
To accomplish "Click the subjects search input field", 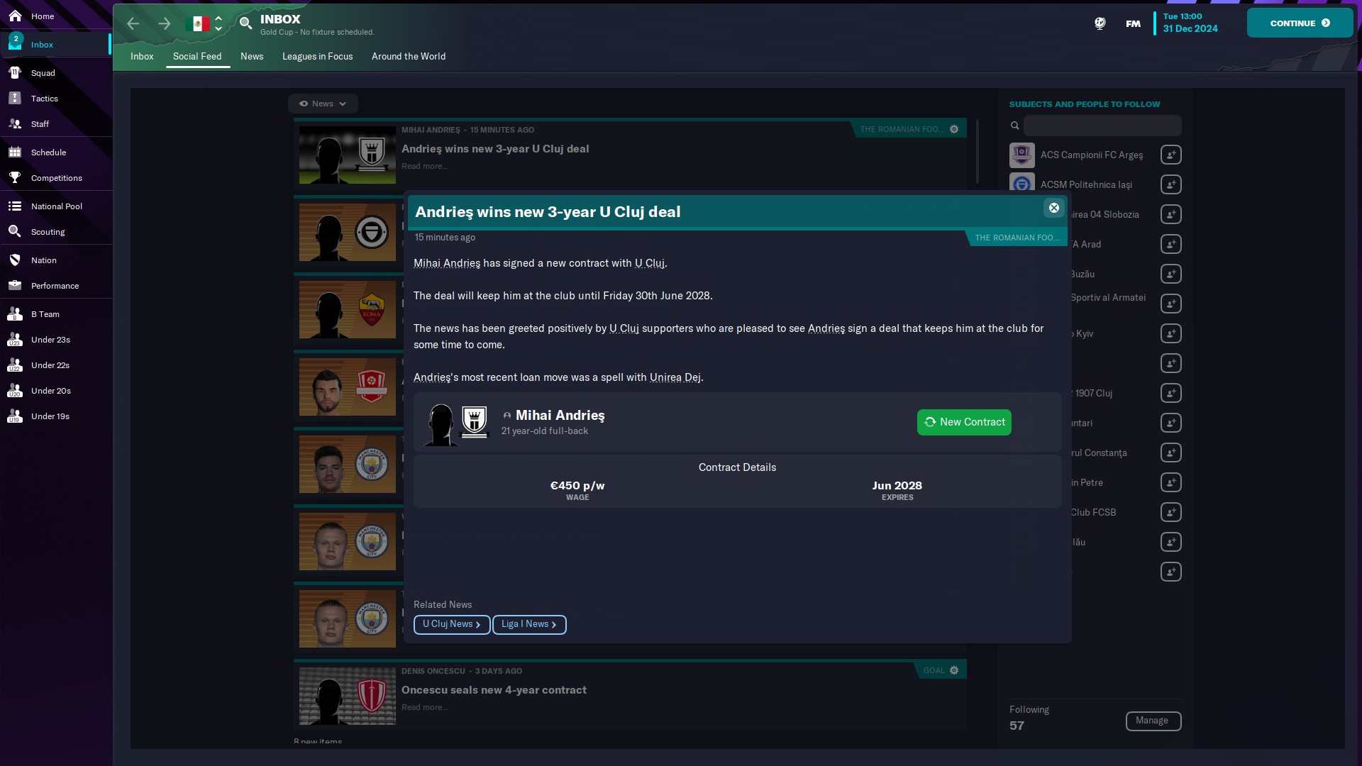I will pos(1102,126).
